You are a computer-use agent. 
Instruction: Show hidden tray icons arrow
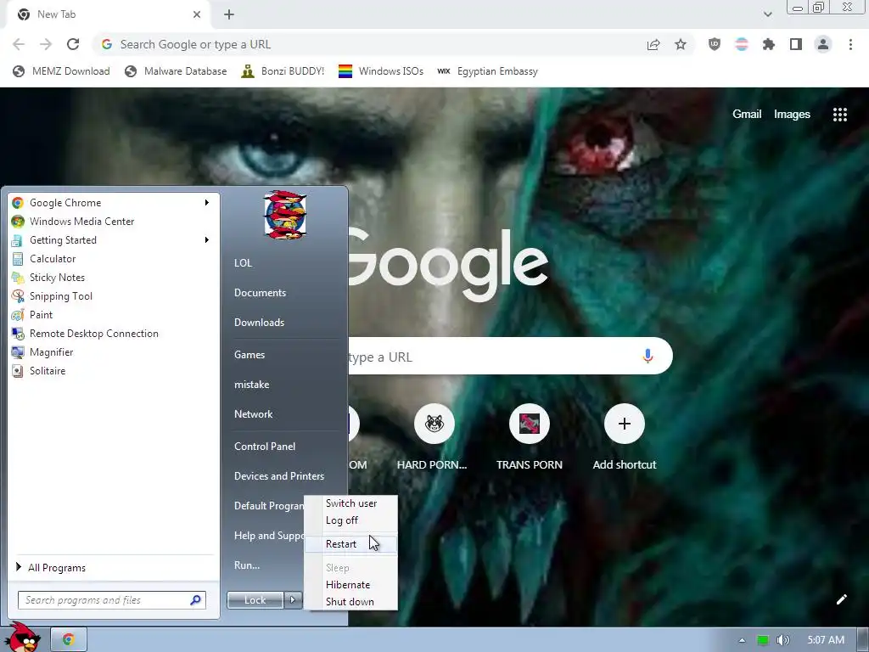(x=742, y=640)
